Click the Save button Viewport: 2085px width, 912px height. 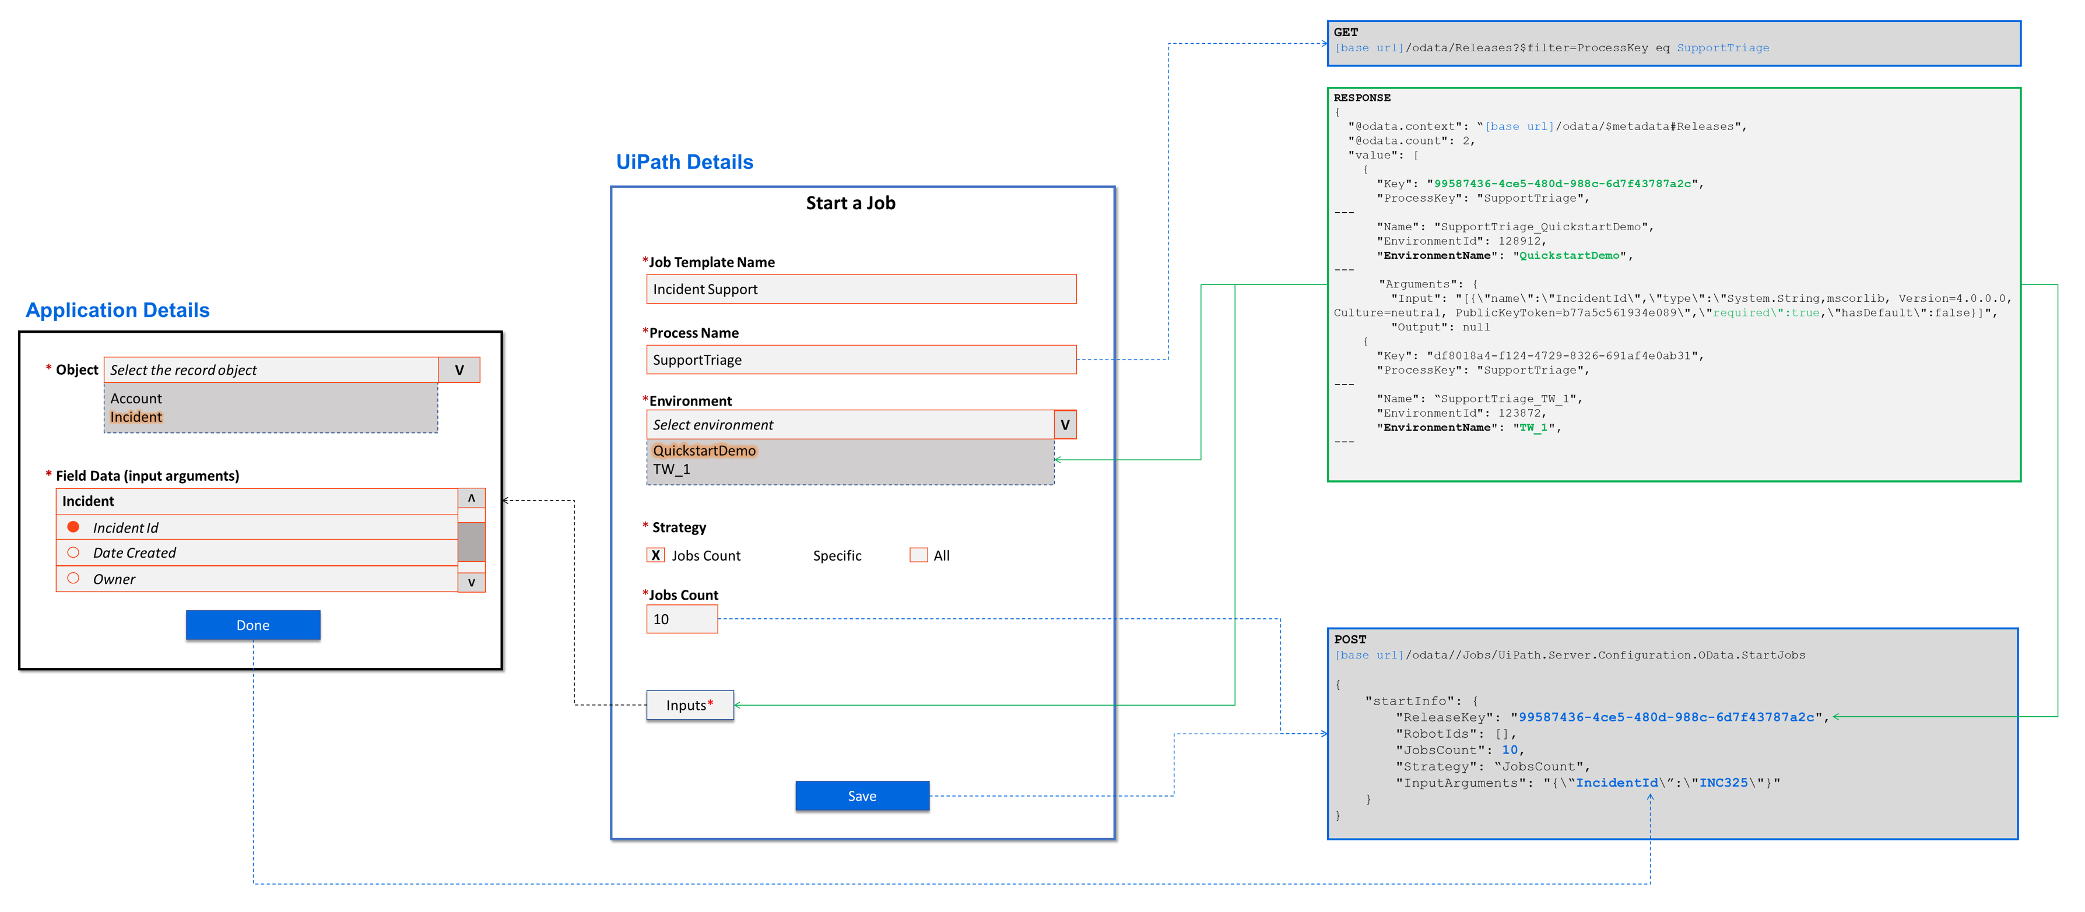point(862,795)
